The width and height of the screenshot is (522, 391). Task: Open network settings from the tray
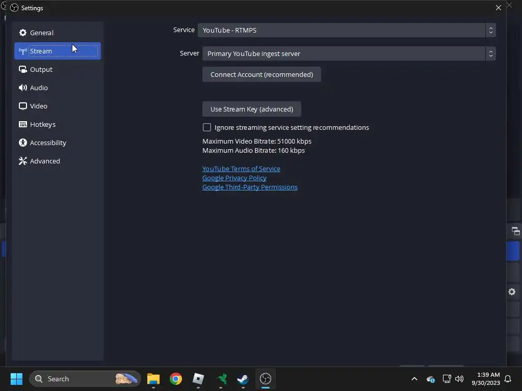[447, 379]
